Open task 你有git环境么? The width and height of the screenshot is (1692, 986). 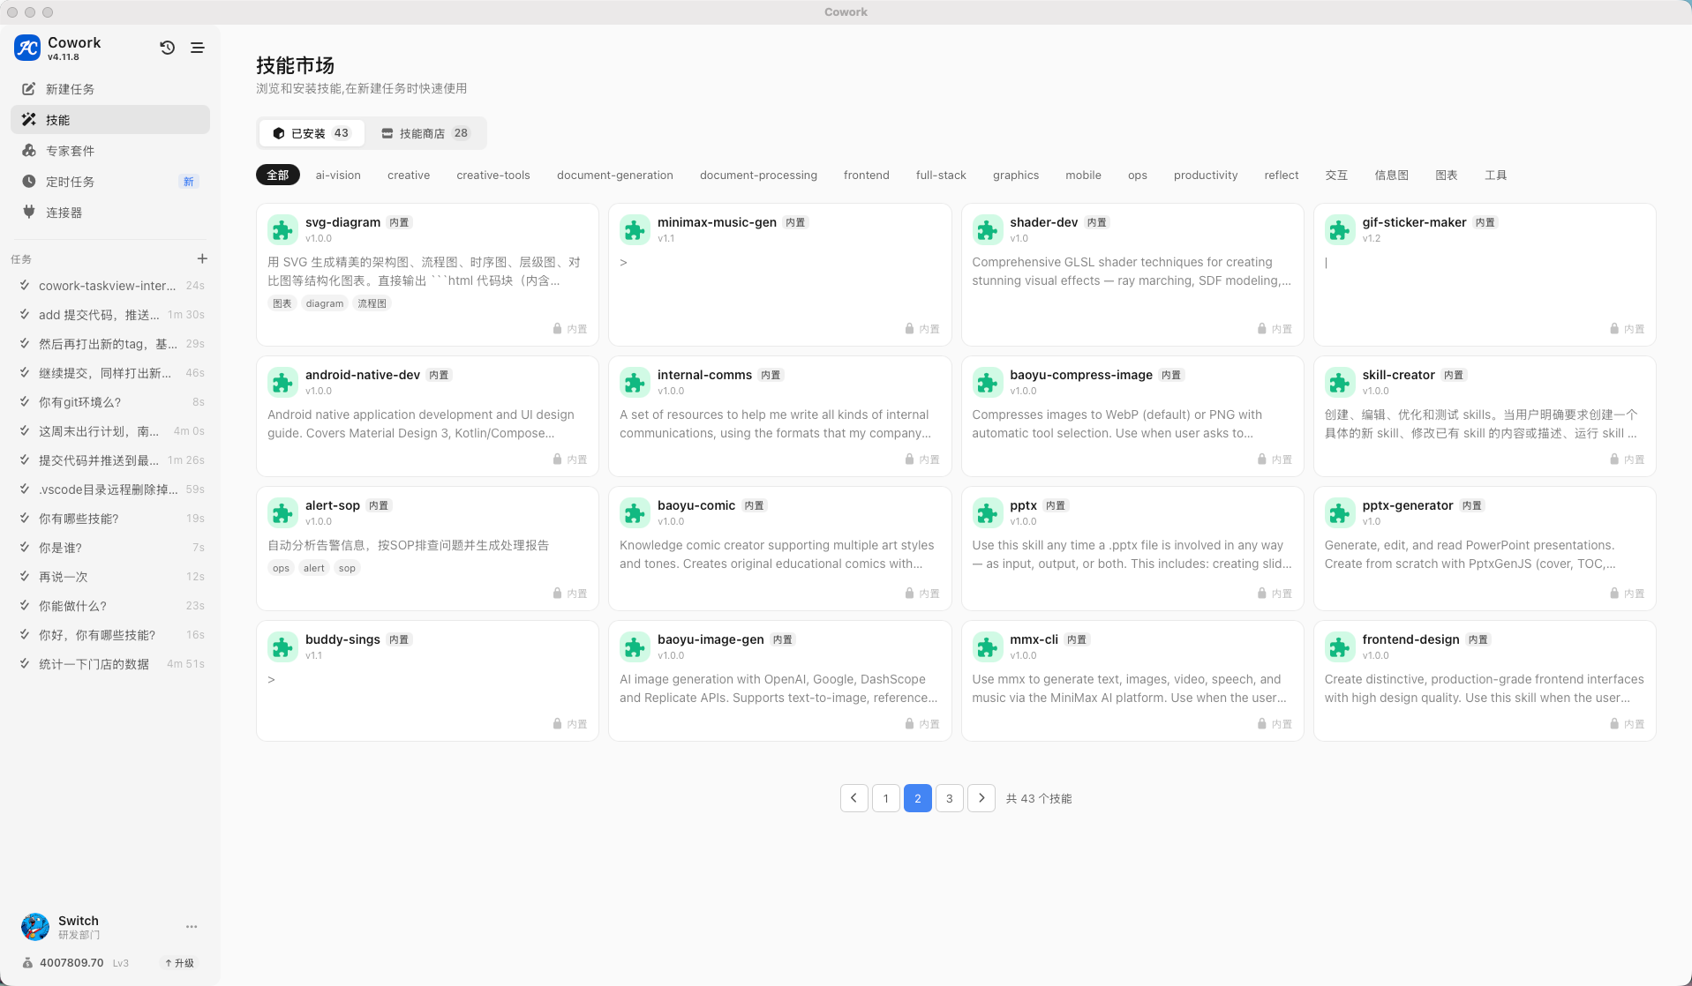pos(110,402)
